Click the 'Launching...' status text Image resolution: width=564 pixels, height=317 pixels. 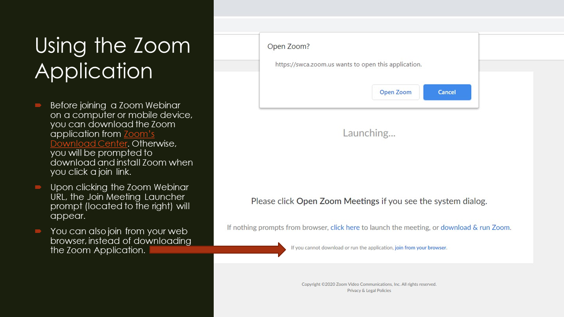[369, 133]
